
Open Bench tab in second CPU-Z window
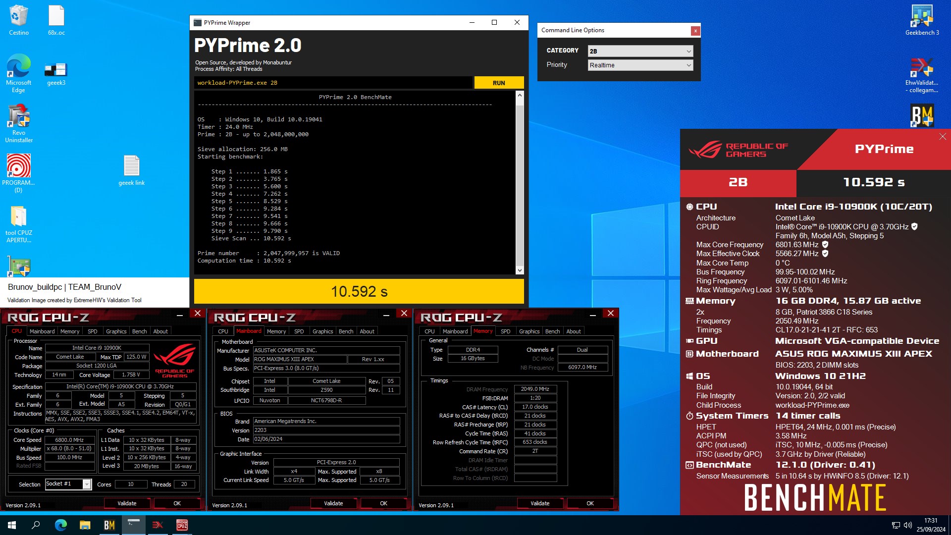pos(346,331)
